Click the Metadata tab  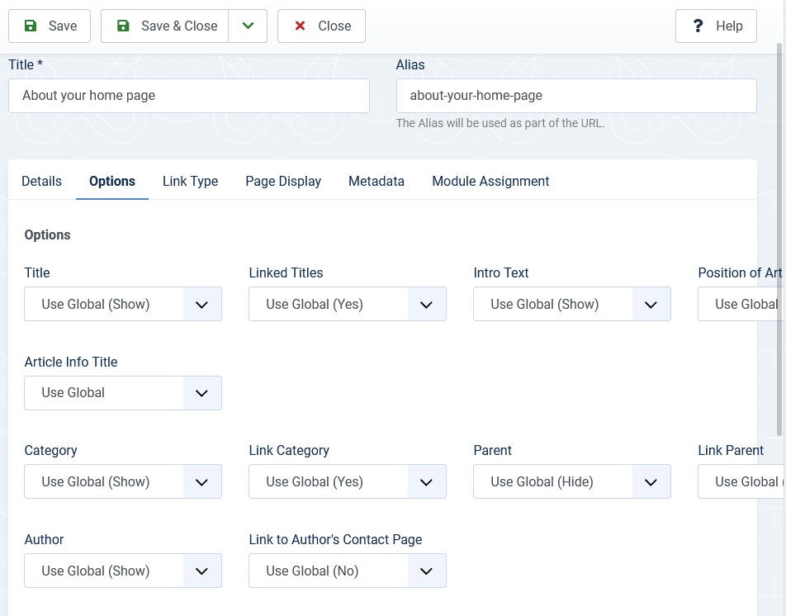376,181
